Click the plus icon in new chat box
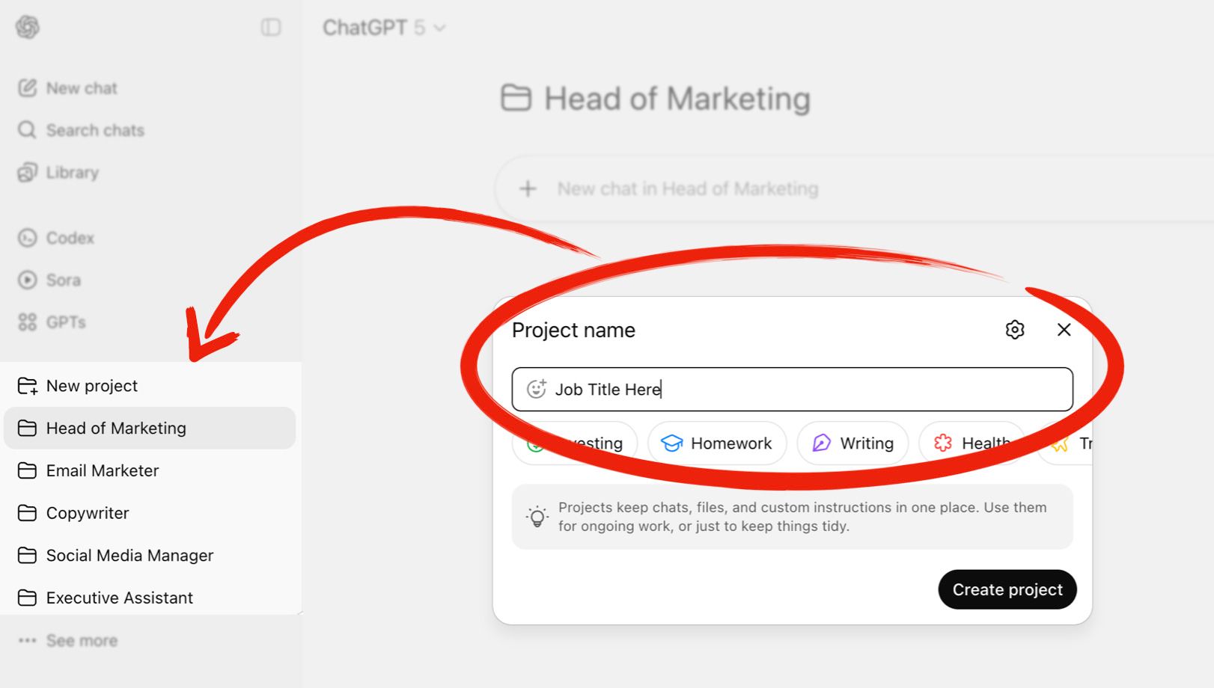The width and height of the screenshot is (1214, 688). tap(528, 188)
